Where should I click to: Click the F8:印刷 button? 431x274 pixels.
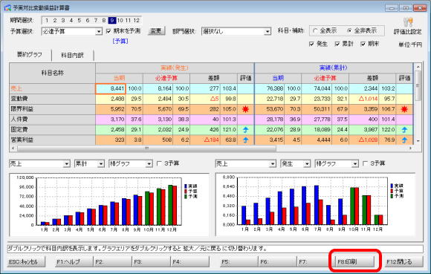coord(355,261)
